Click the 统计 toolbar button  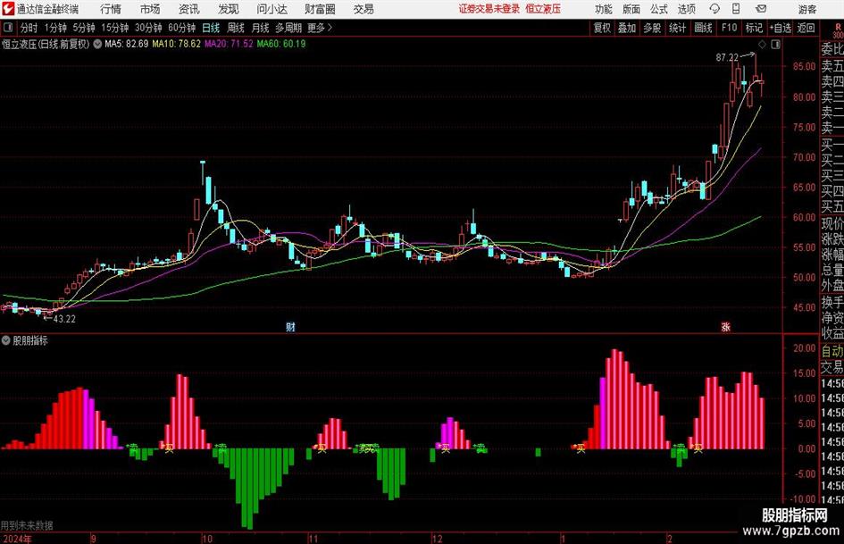678,28
